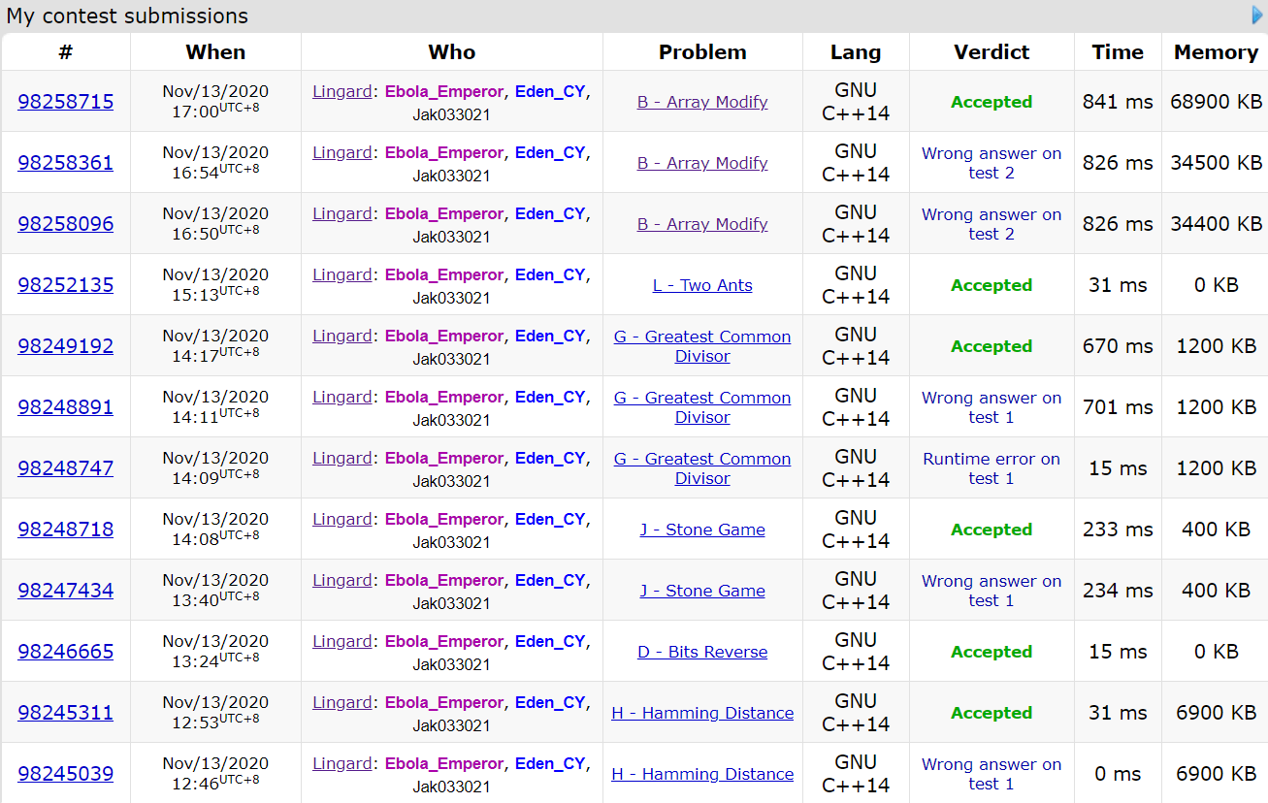Click the Verdict column header

coord(992,52)
